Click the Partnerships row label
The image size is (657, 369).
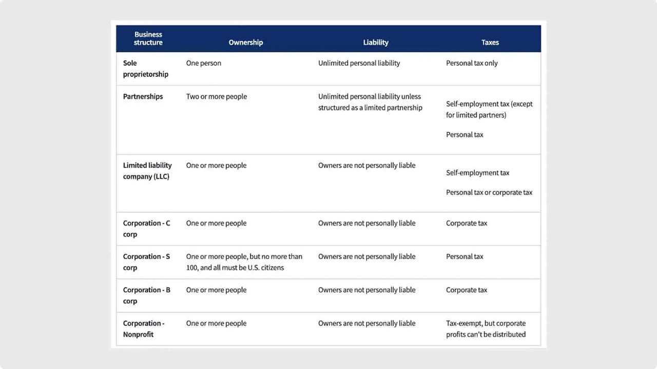(143, 96)
